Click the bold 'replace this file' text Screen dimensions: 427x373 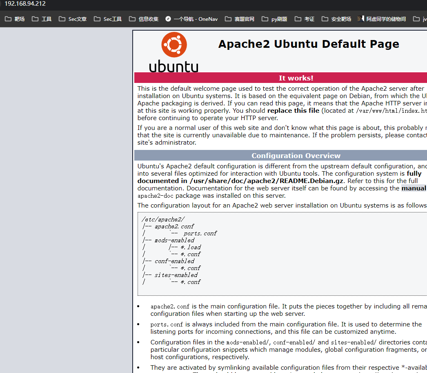click(293, 111)
